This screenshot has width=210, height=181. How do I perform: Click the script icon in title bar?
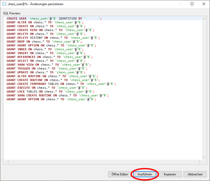click(x=4, y=4)
